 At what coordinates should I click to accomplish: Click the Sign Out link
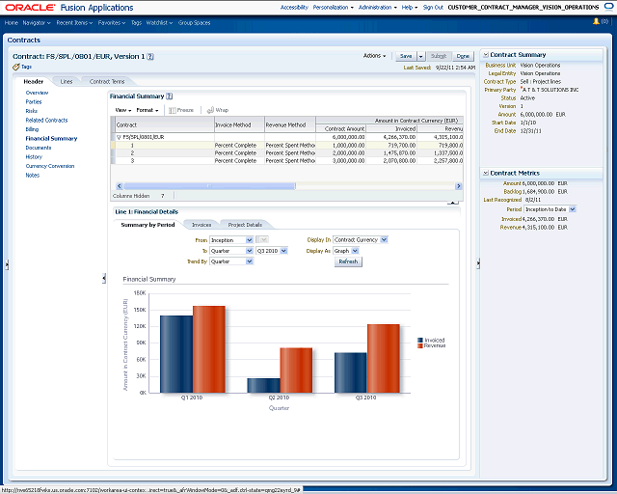point(433,7)
